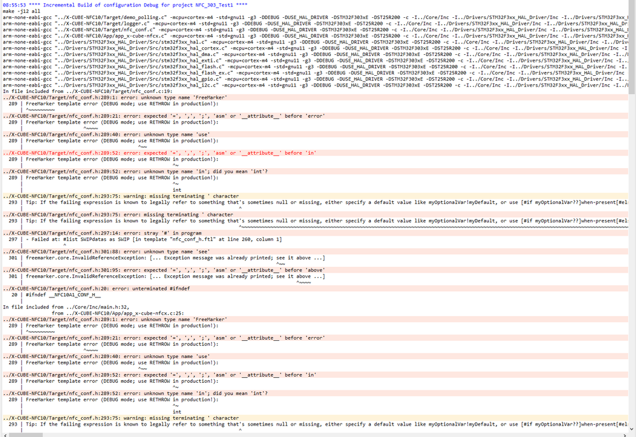Click the '#ifndef __NFC10A1_CONF_H__' source line
The width and height of the screenshot is (636, 437).
[x=63, y=295]
